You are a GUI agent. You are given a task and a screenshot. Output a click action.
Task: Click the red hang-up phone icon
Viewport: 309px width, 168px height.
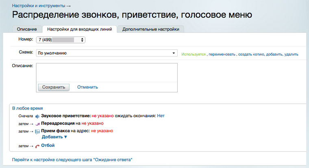tap(37, 146)
